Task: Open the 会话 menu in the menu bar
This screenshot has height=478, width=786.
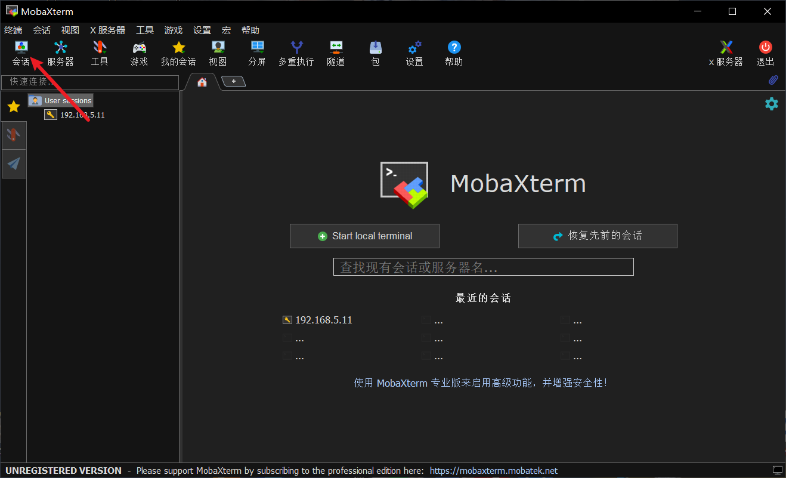Action: coord(42,30)
